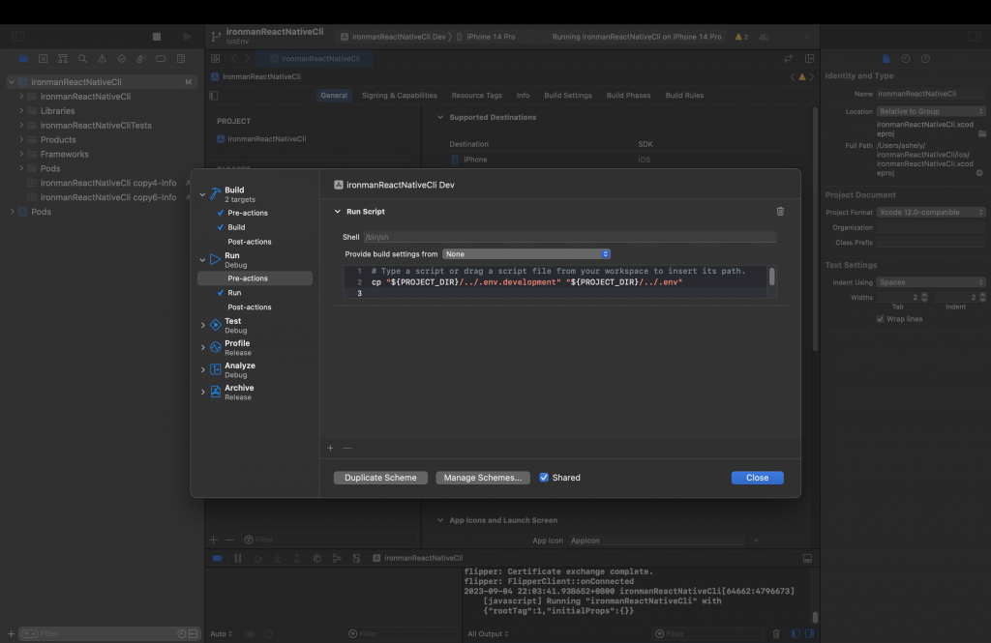Viewport: 991px width, 643px height.
Task: Toggle breakpoints activation in debug bar
Action: click(217, 558)
